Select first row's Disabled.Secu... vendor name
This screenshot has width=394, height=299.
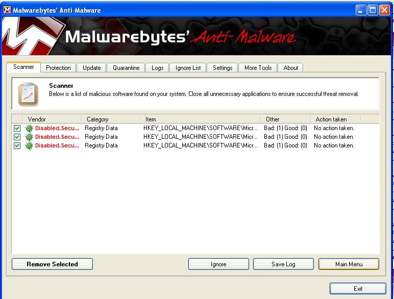click(x=57, y=128)
